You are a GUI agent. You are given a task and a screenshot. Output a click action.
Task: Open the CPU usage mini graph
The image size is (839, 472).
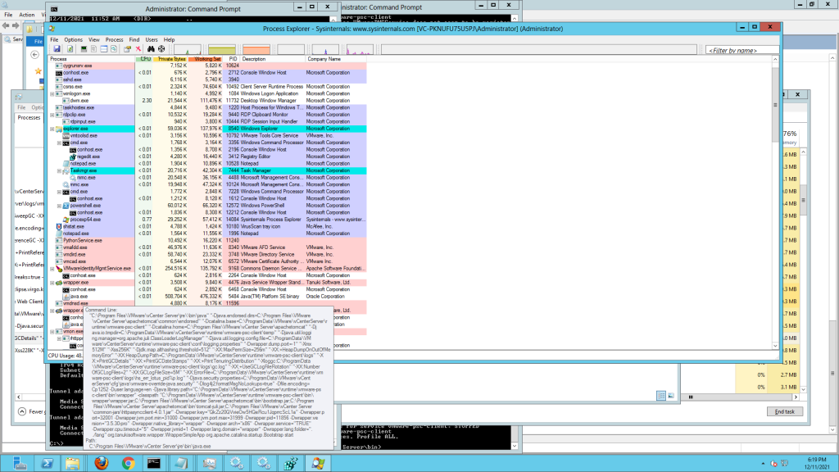coord(188,50)
